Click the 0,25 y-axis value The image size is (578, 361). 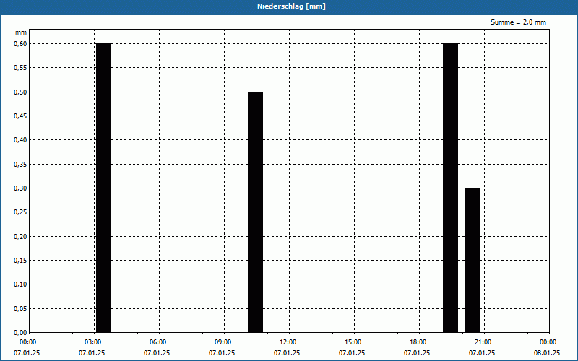[20, 212]
